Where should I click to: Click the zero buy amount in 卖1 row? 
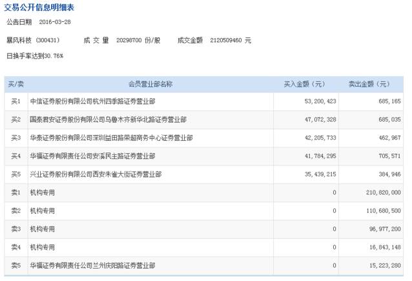point(335,193)
